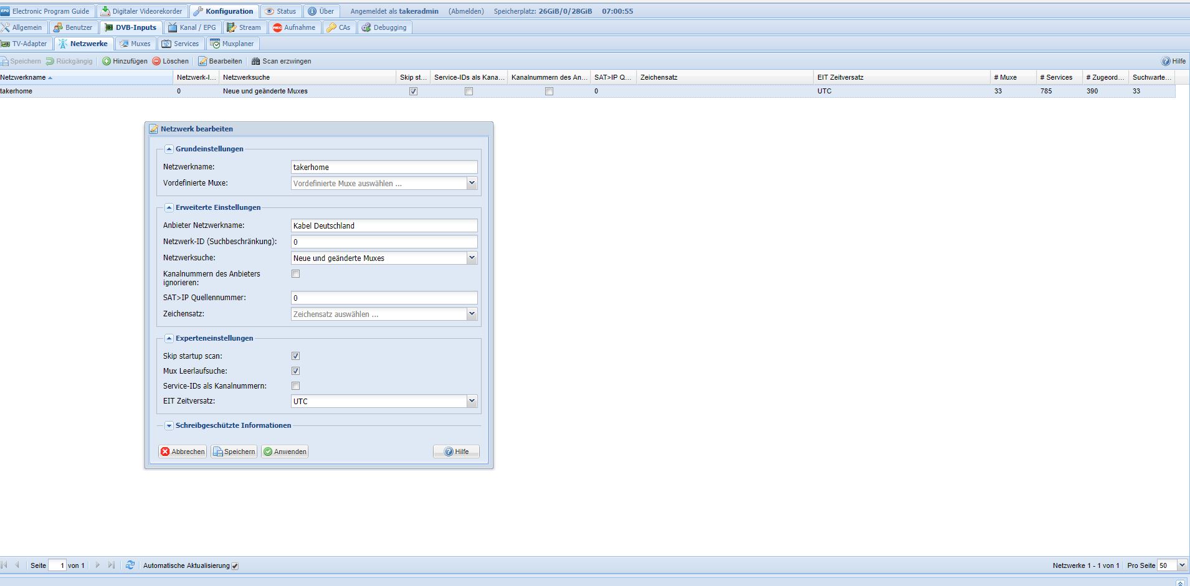Screen dimensions: 1190x586
Task: Open the Über tab
Action: [x=321, y=11]
